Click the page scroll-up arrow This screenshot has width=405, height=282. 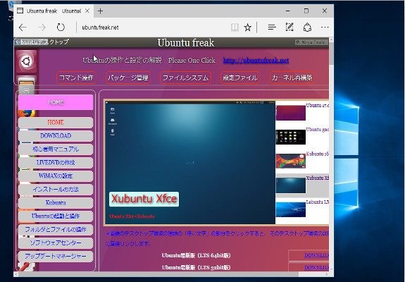tap(331, 39)
